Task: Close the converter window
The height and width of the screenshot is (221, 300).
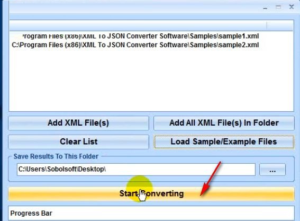Action: [292, 7]
